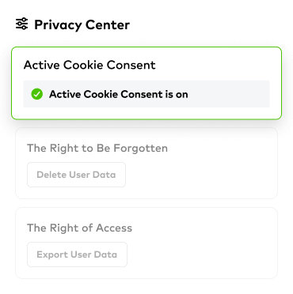Click the Active Cookie Consent title

tap(89, 65)
